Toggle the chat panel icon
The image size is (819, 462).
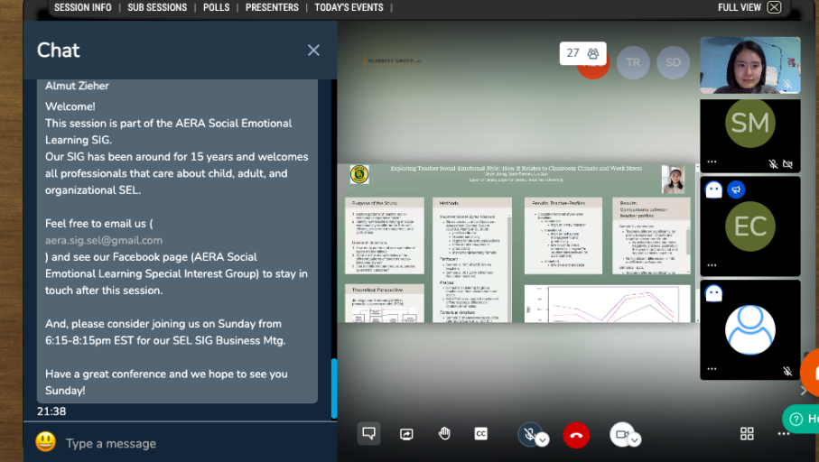[368, 434]
